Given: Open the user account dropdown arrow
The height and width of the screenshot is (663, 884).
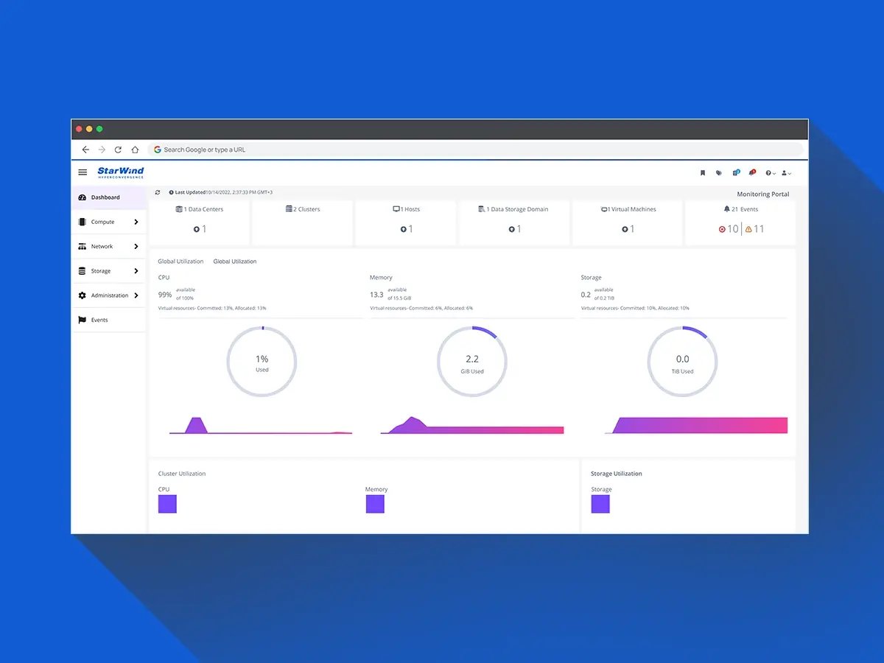Looking at the screenshot, I should [790, 173].
